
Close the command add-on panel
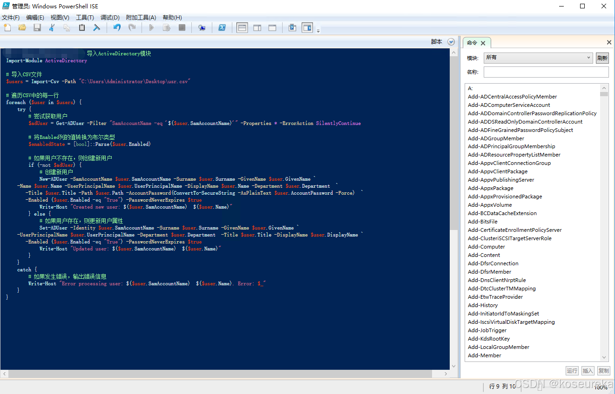[x=609, y=42]
